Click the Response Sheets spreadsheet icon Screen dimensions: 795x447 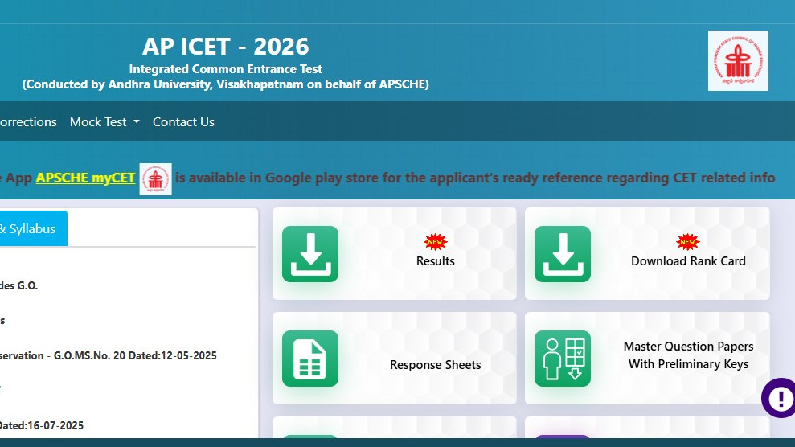(310, 359)
